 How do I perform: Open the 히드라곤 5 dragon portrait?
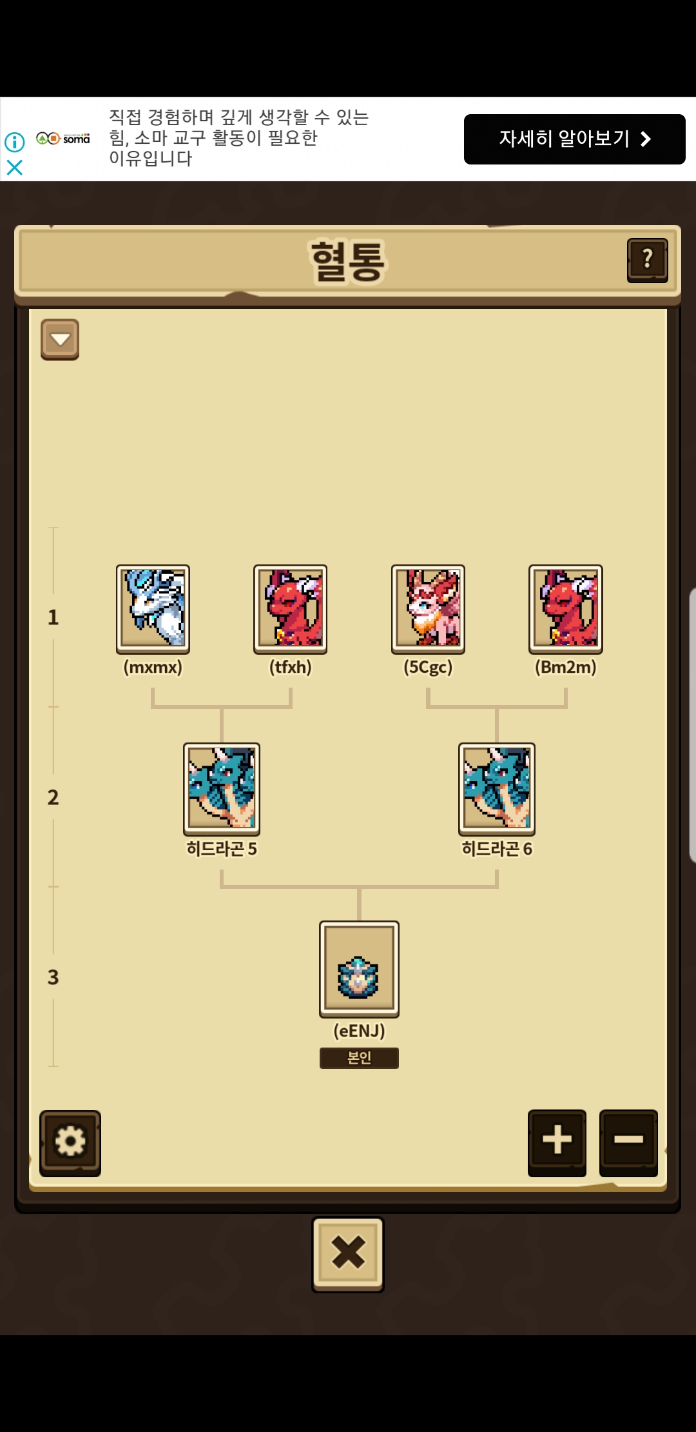222,789
